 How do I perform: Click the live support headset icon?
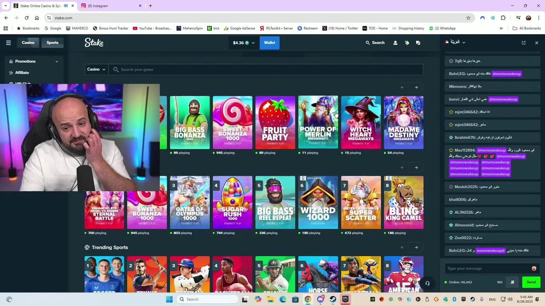pyautogui.click(x=427, y=283)
